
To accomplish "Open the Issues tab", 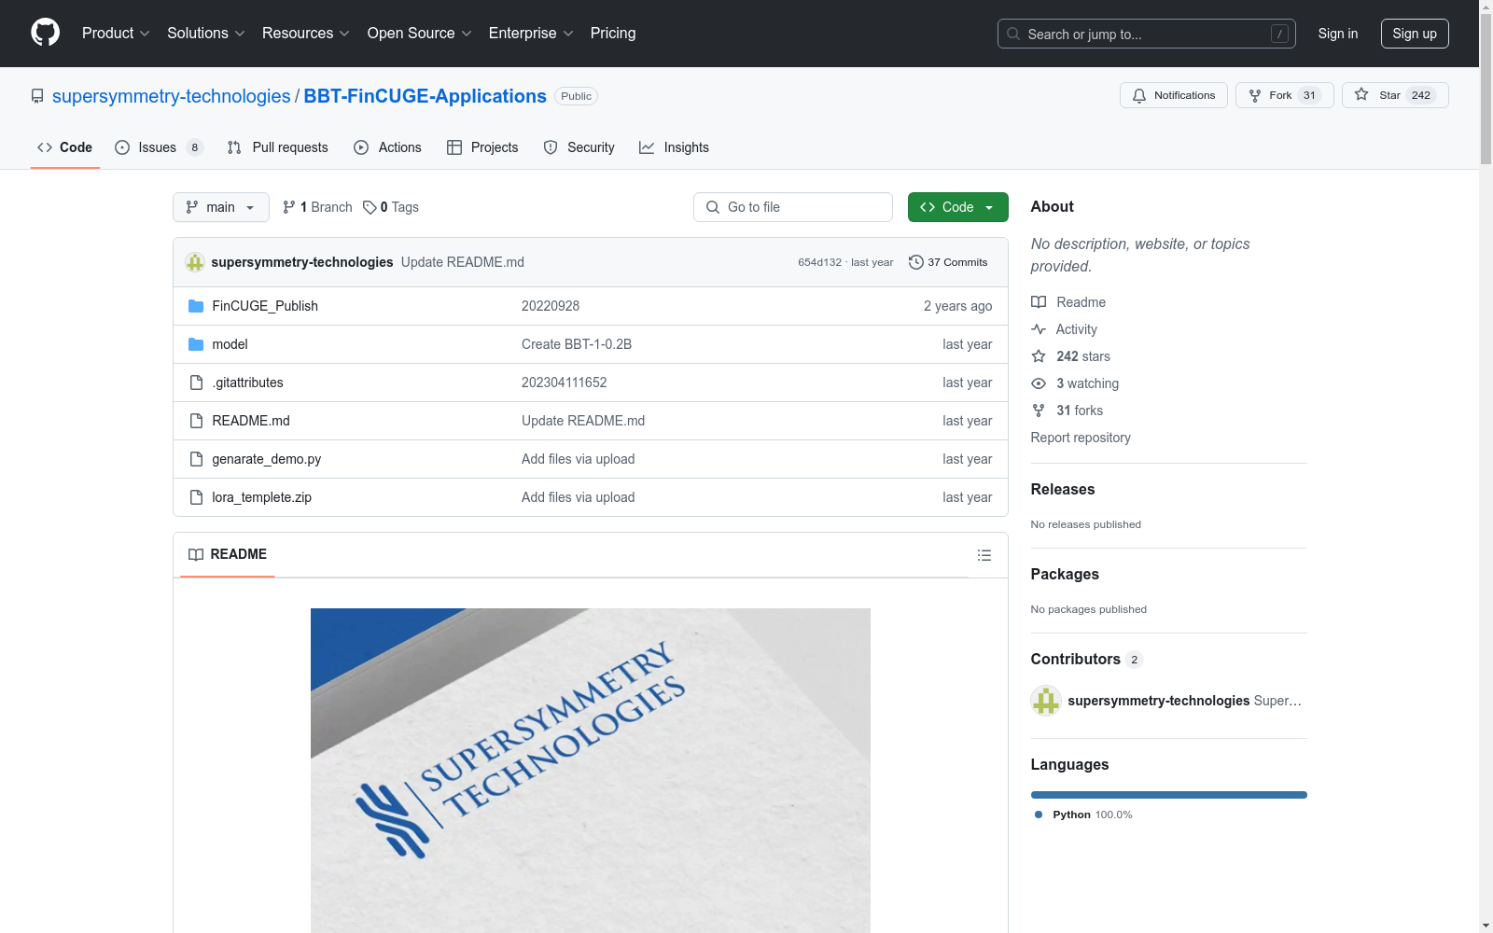I will (158, 147).
